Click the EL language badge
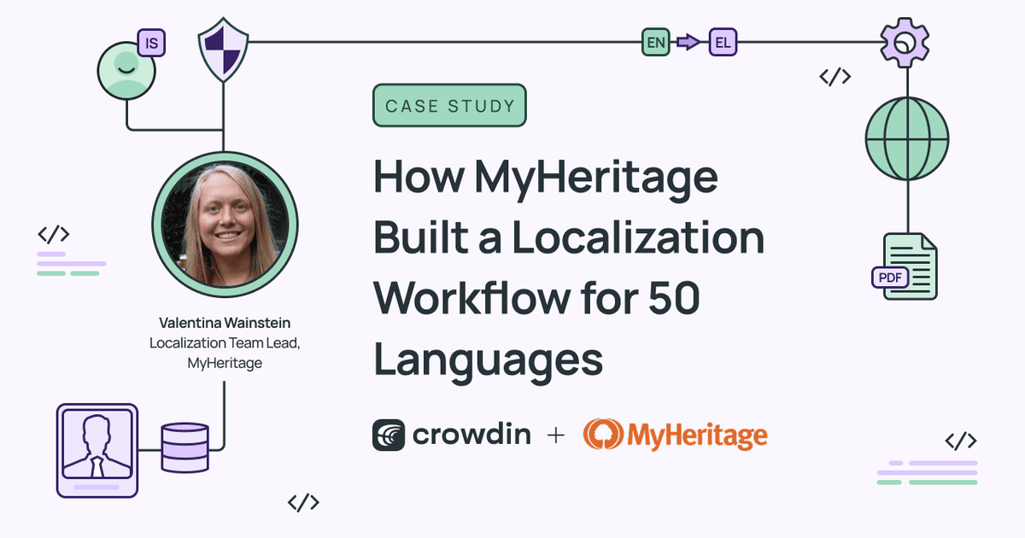The width and height of the screenshot is (1025, 538). tap(723, 41)
